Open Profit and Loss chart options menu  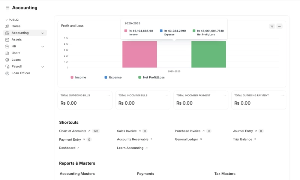pyautogui.click(x=279, y=26)
